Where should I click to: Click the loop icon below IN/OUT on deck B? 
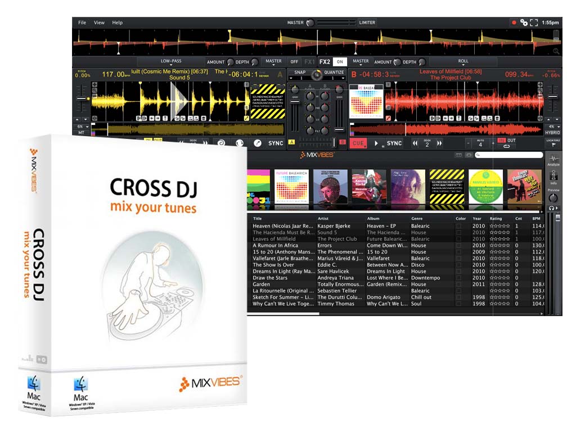tap(507, 147)
